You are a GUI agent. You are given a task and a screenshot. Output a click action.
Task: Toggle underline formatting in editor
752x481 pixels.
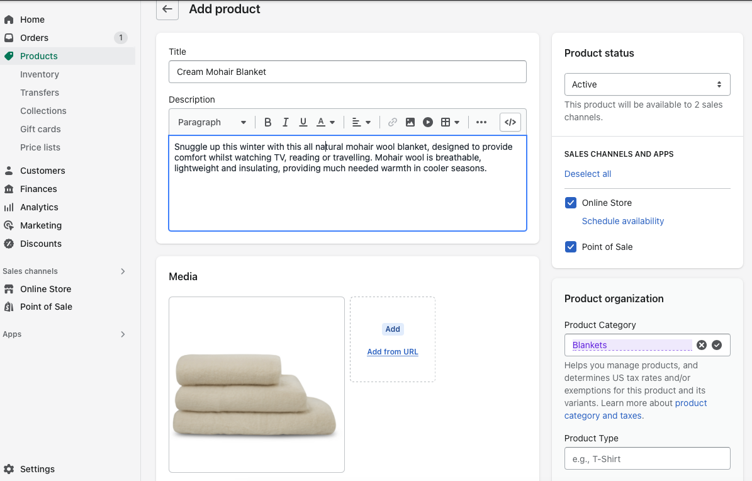[x=303, y=122]
